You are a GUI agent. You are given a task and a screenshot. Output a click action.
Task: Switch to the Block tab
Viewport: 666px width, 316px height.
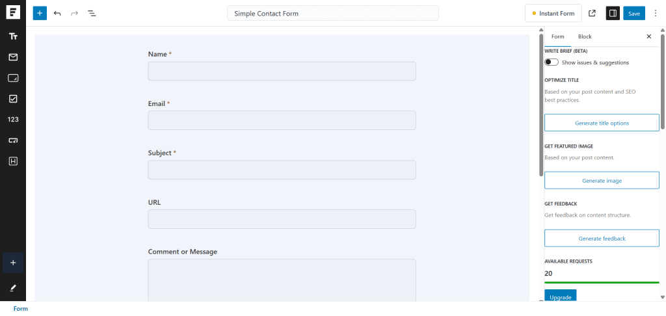[585, 36]
